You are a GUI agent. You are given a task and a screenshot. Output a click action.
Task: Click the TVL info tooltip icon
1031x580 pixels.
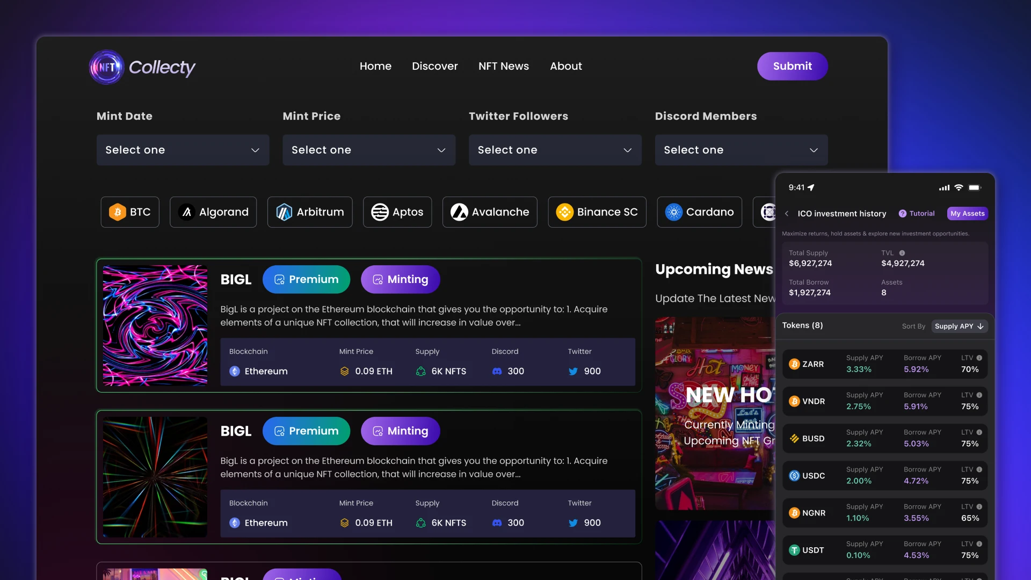903,252
